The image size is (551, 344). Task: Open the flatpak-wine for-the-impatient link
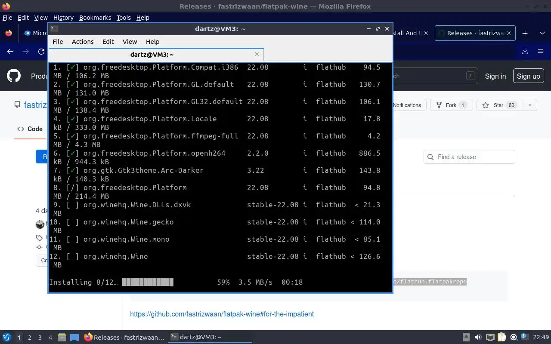pyautogui.click(x=222, y=314)
